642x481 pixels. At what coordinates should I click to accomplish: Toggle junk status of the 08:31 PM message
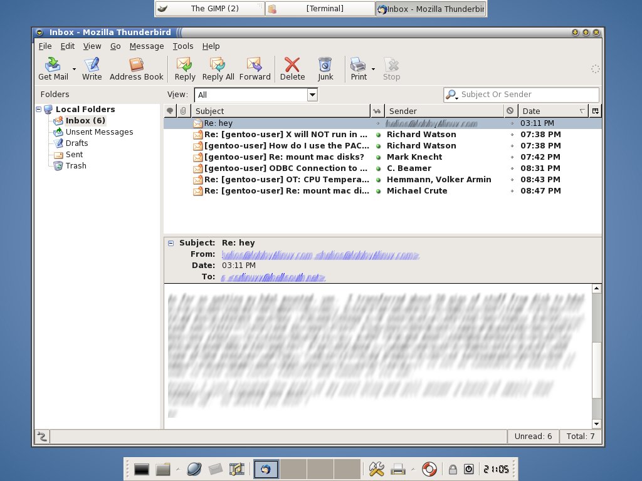pos(512,168)
